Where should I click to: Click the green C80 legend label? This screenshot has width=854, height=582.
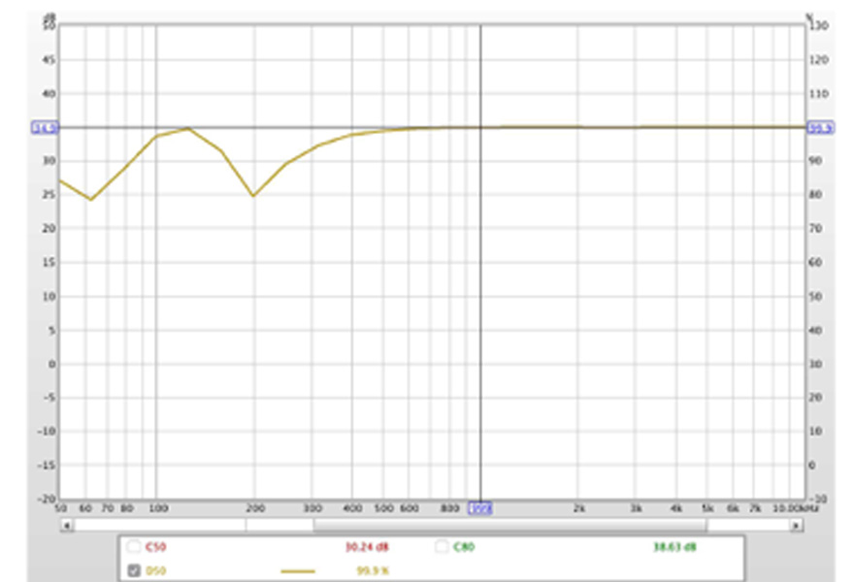(x=463, y=547)
